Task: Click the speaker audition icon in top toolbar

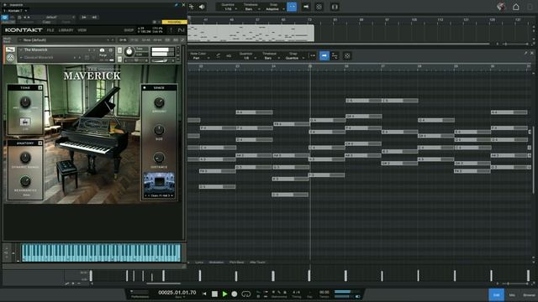Action: [202, 7]
